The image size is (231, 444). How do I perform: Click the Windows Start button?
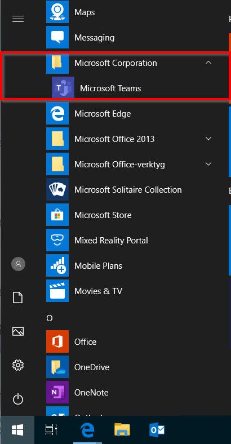coord(17,430)
